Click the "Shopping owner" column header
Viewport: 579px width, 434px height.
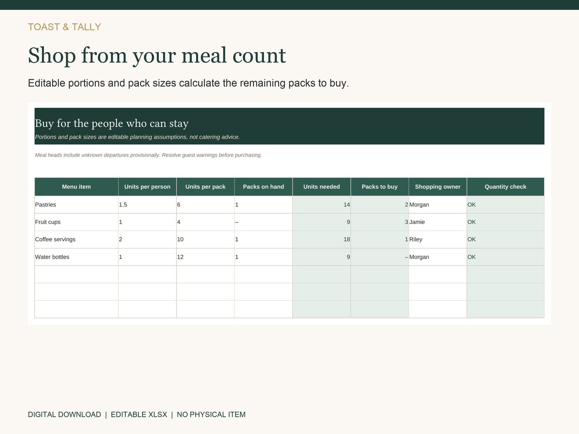tap(438, 187)
